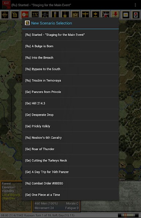Select (Ge) One Piece at a Time
The width and height of the screenshot is (141, 218).
click(70, 195)
